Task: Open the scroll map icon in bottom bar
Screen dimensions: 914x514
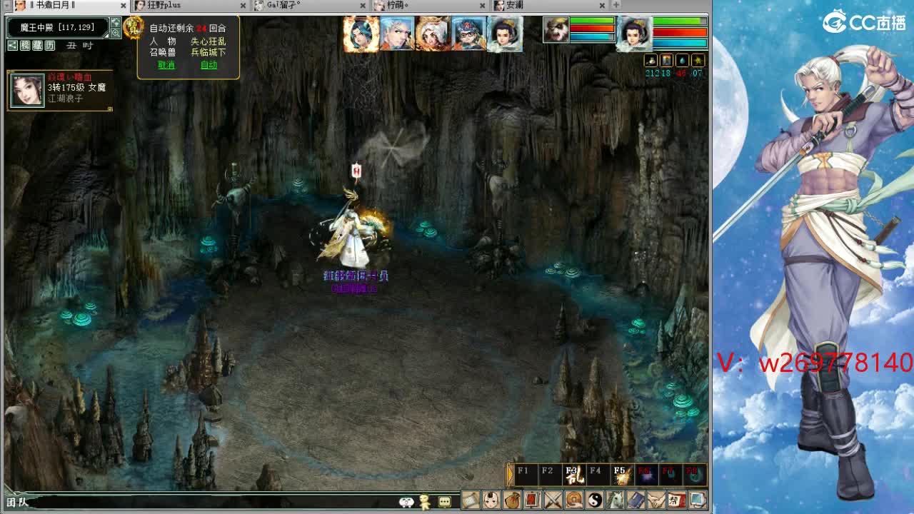Action: click(x=471, y=500)
